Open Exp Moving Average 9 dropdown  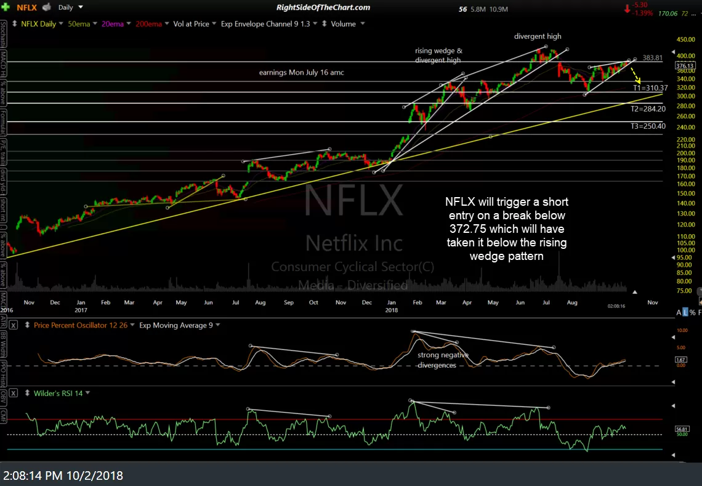pyautogui.click(x=217, y=325)
